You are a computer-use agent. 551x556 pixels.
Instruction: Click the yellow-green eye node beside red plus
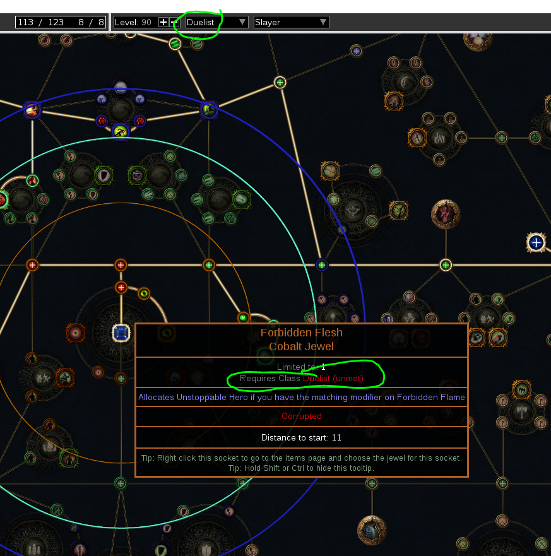(144, 293)
